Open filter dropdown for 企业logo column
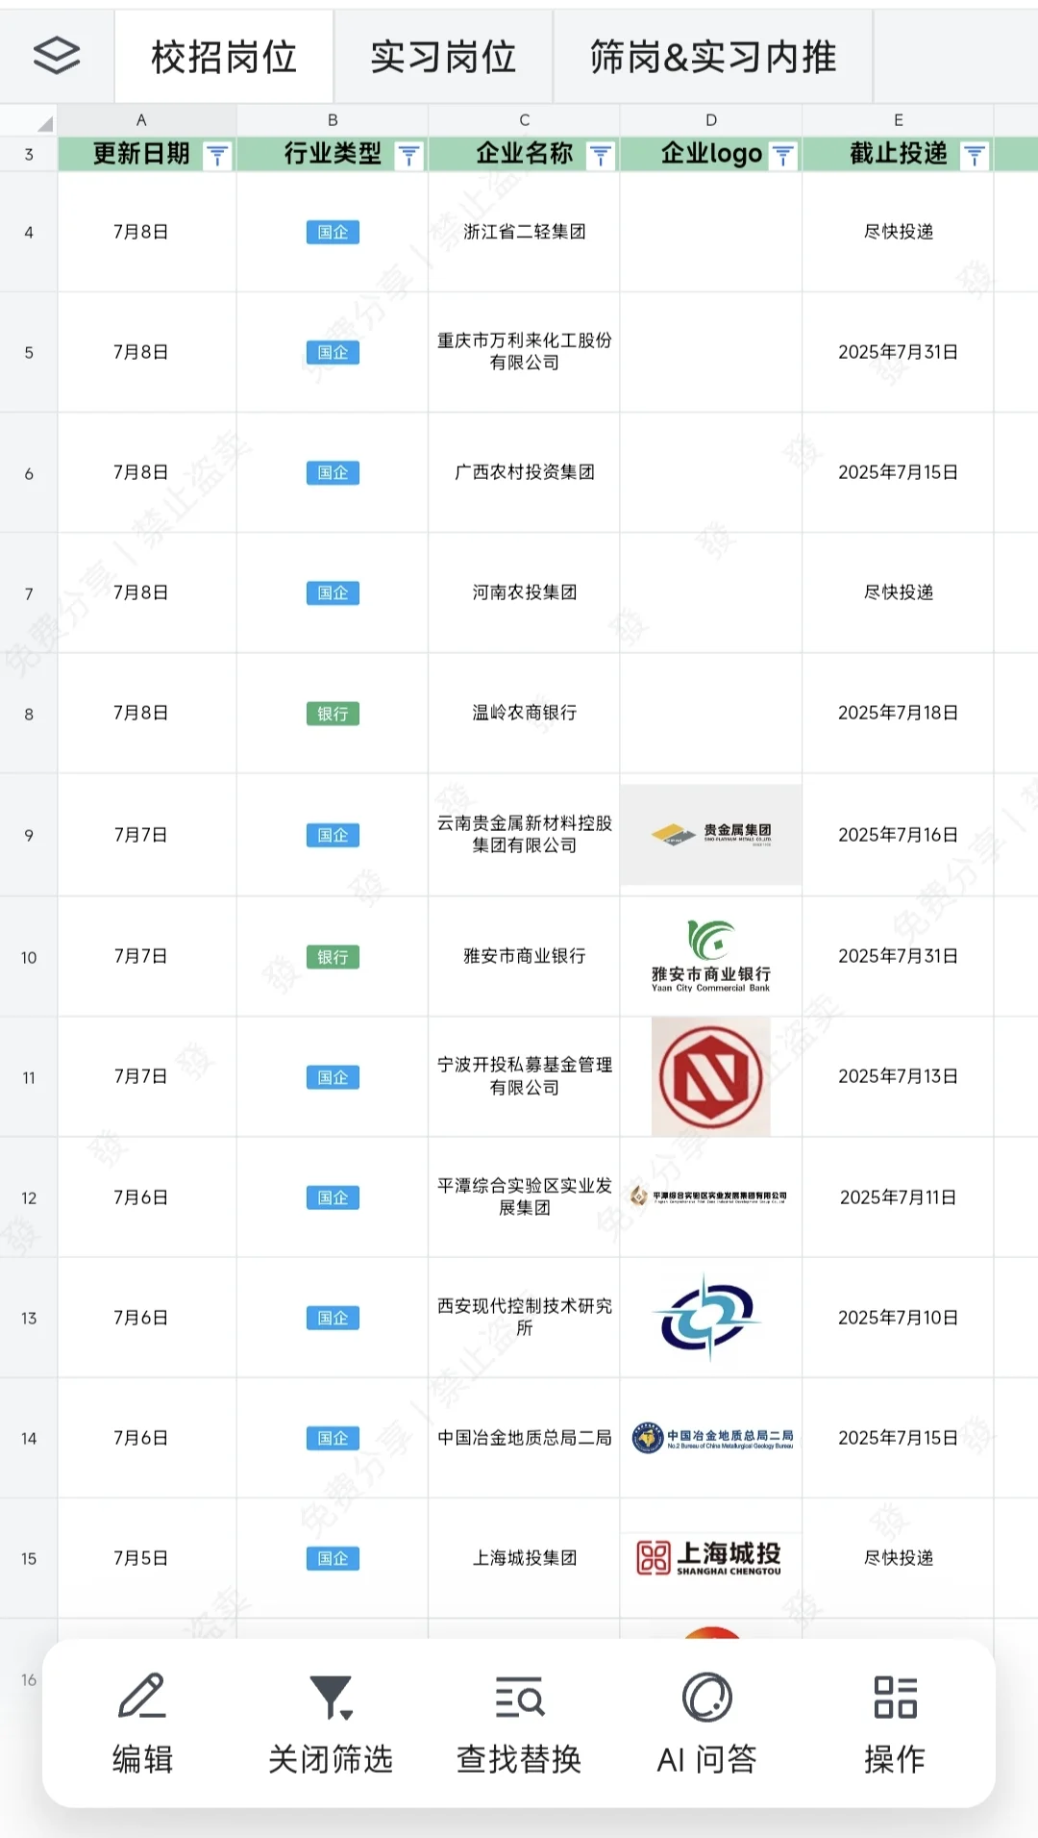 [783, 155]
